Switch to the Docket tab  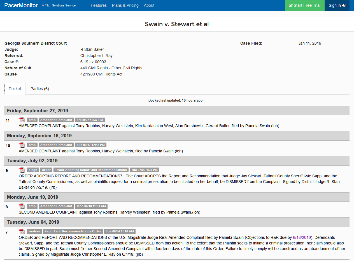(x=15, y=89)
